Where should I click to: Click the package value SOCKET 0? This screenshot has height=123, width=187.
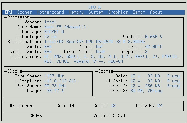54,32
